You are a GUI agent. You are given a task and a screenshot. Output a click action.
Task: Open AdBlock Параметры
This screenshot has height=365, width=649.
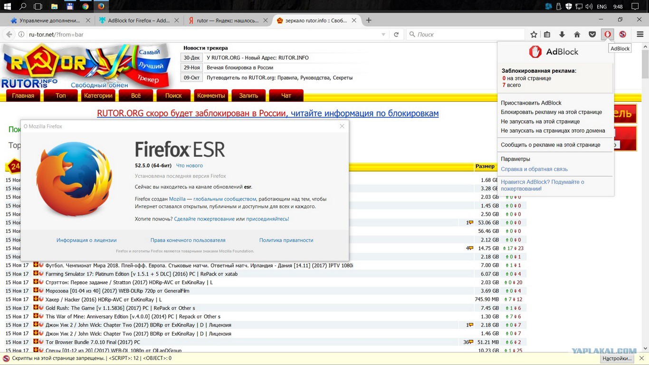pyautogui.click(x=515, y=159)
